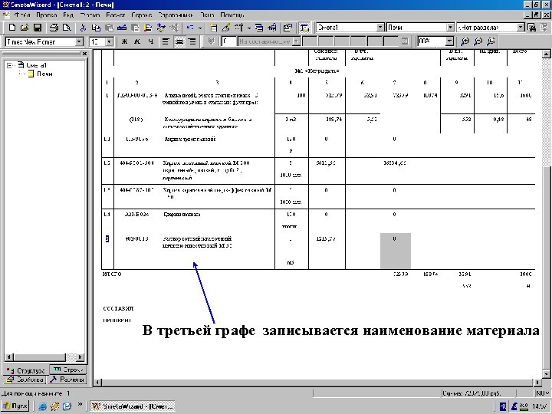Click the undo arrow icon
This screenshot has width=552, height=414.
point(190,28)
